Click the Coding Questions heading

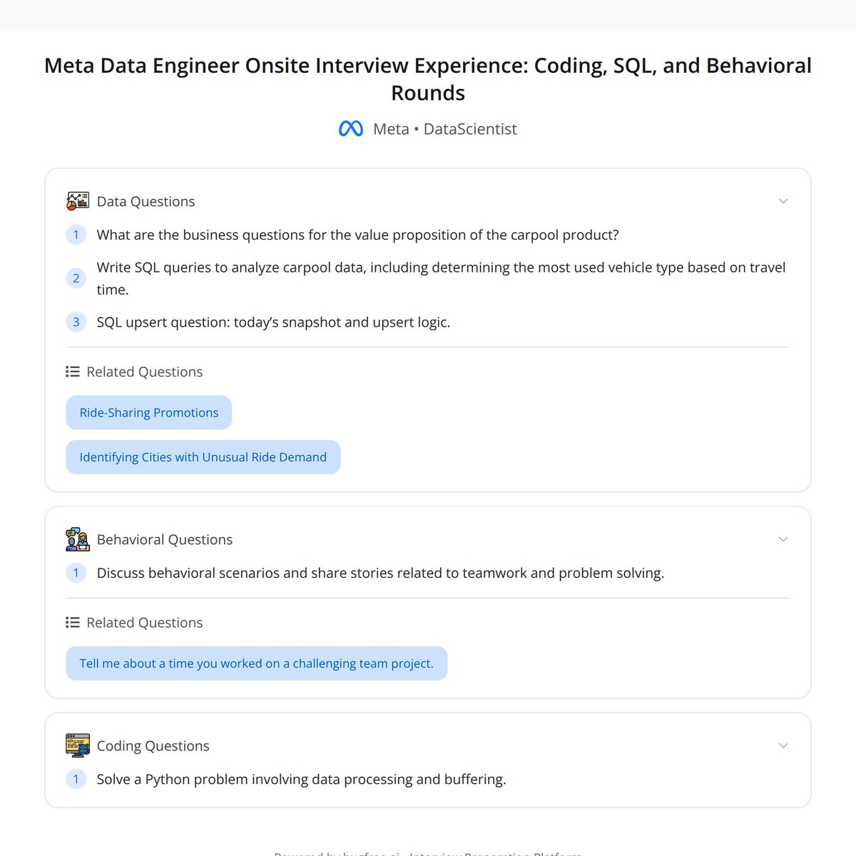point(153,745)
